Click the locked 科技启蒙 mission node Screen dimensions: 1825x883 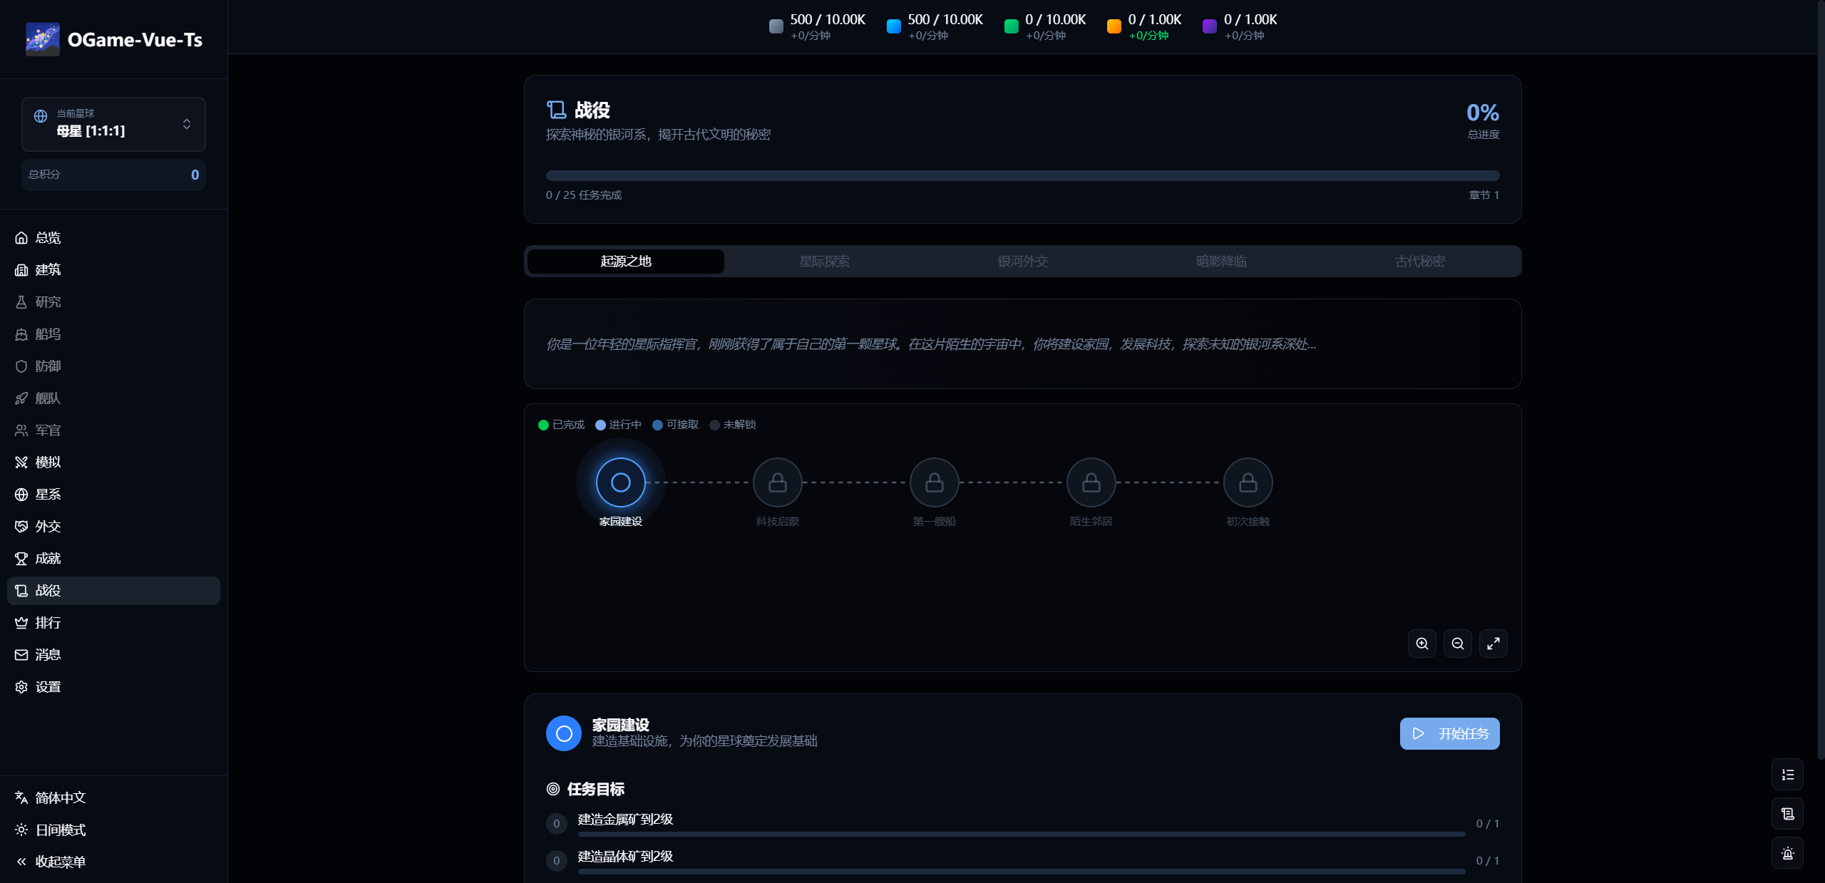[777, 482]
